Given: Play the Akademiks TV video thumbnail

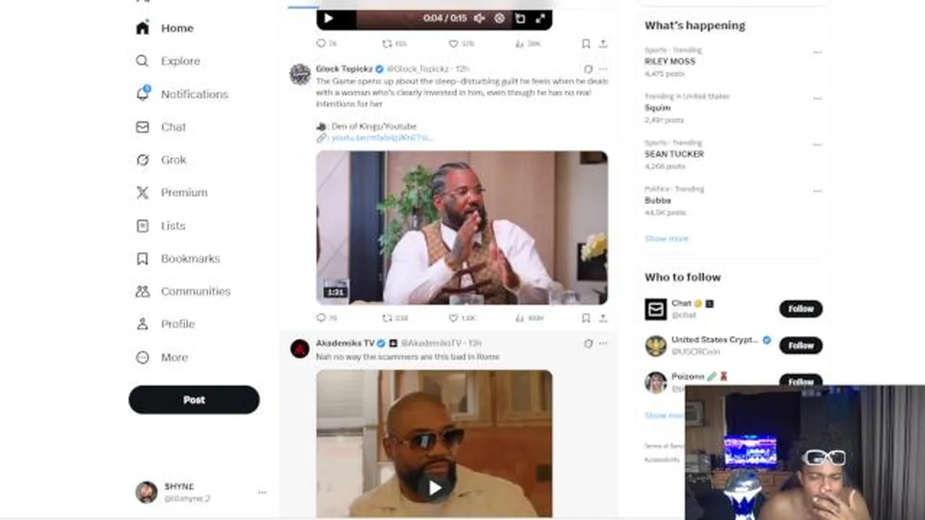Looking at the screenshot, I should pos(434,488).
